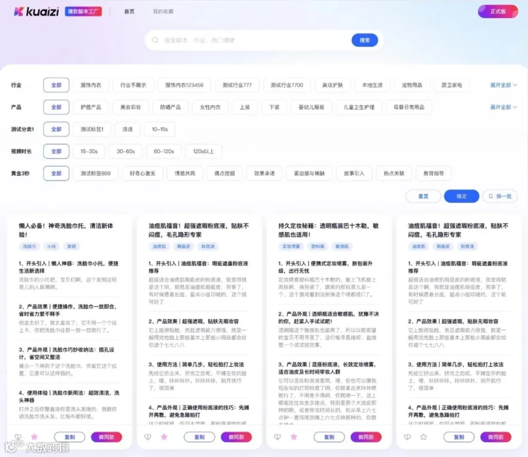
Task: Click the search input field
Action: pyautogui.click(x=246, y=40)
